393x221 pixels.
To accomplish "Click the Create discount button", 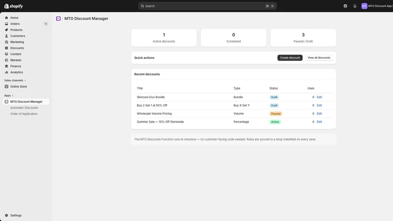I will pos(290,57).
